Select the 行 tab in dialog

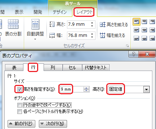coord(33,67)
